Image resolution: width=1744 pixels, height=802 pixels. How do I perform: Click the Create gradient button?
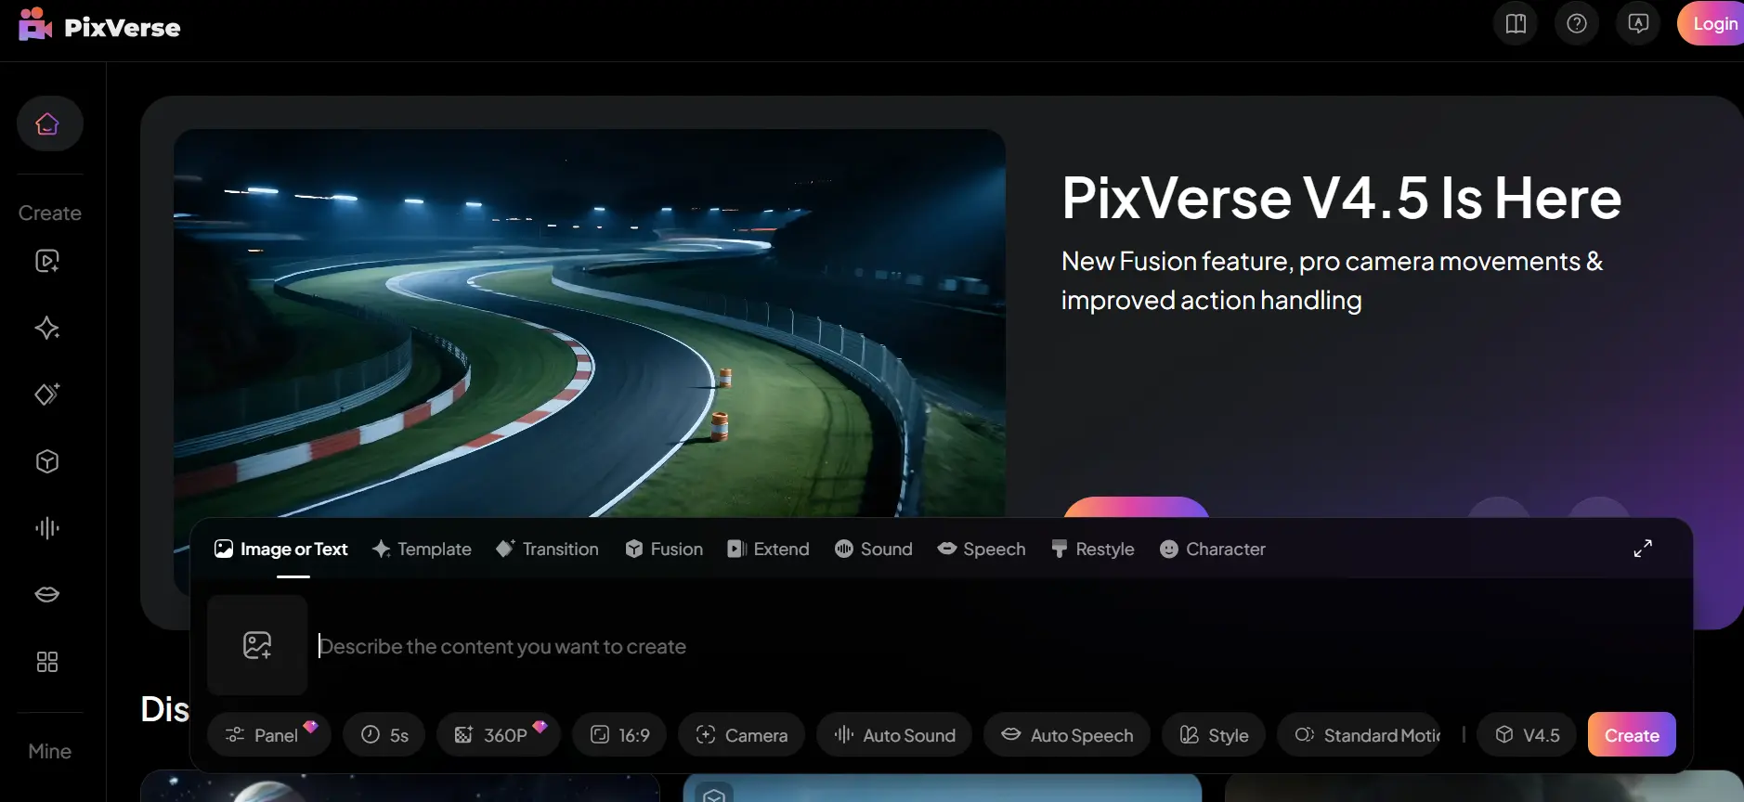(x=1632, y=734)
